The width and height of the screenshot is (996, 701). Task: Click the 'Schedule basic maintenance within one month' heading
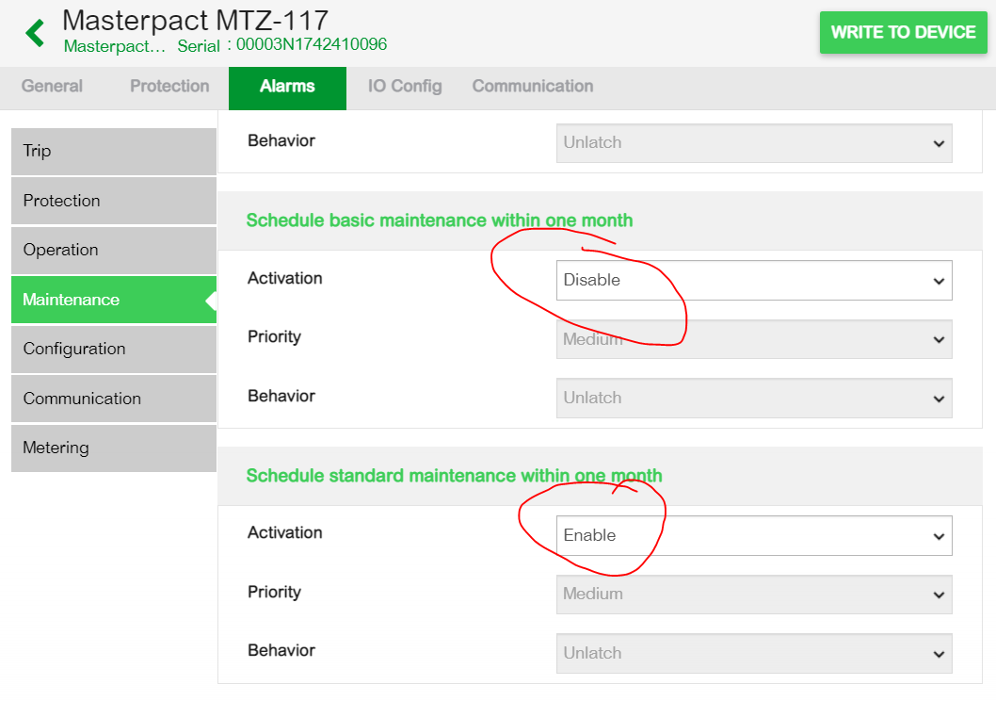point(440,220)
